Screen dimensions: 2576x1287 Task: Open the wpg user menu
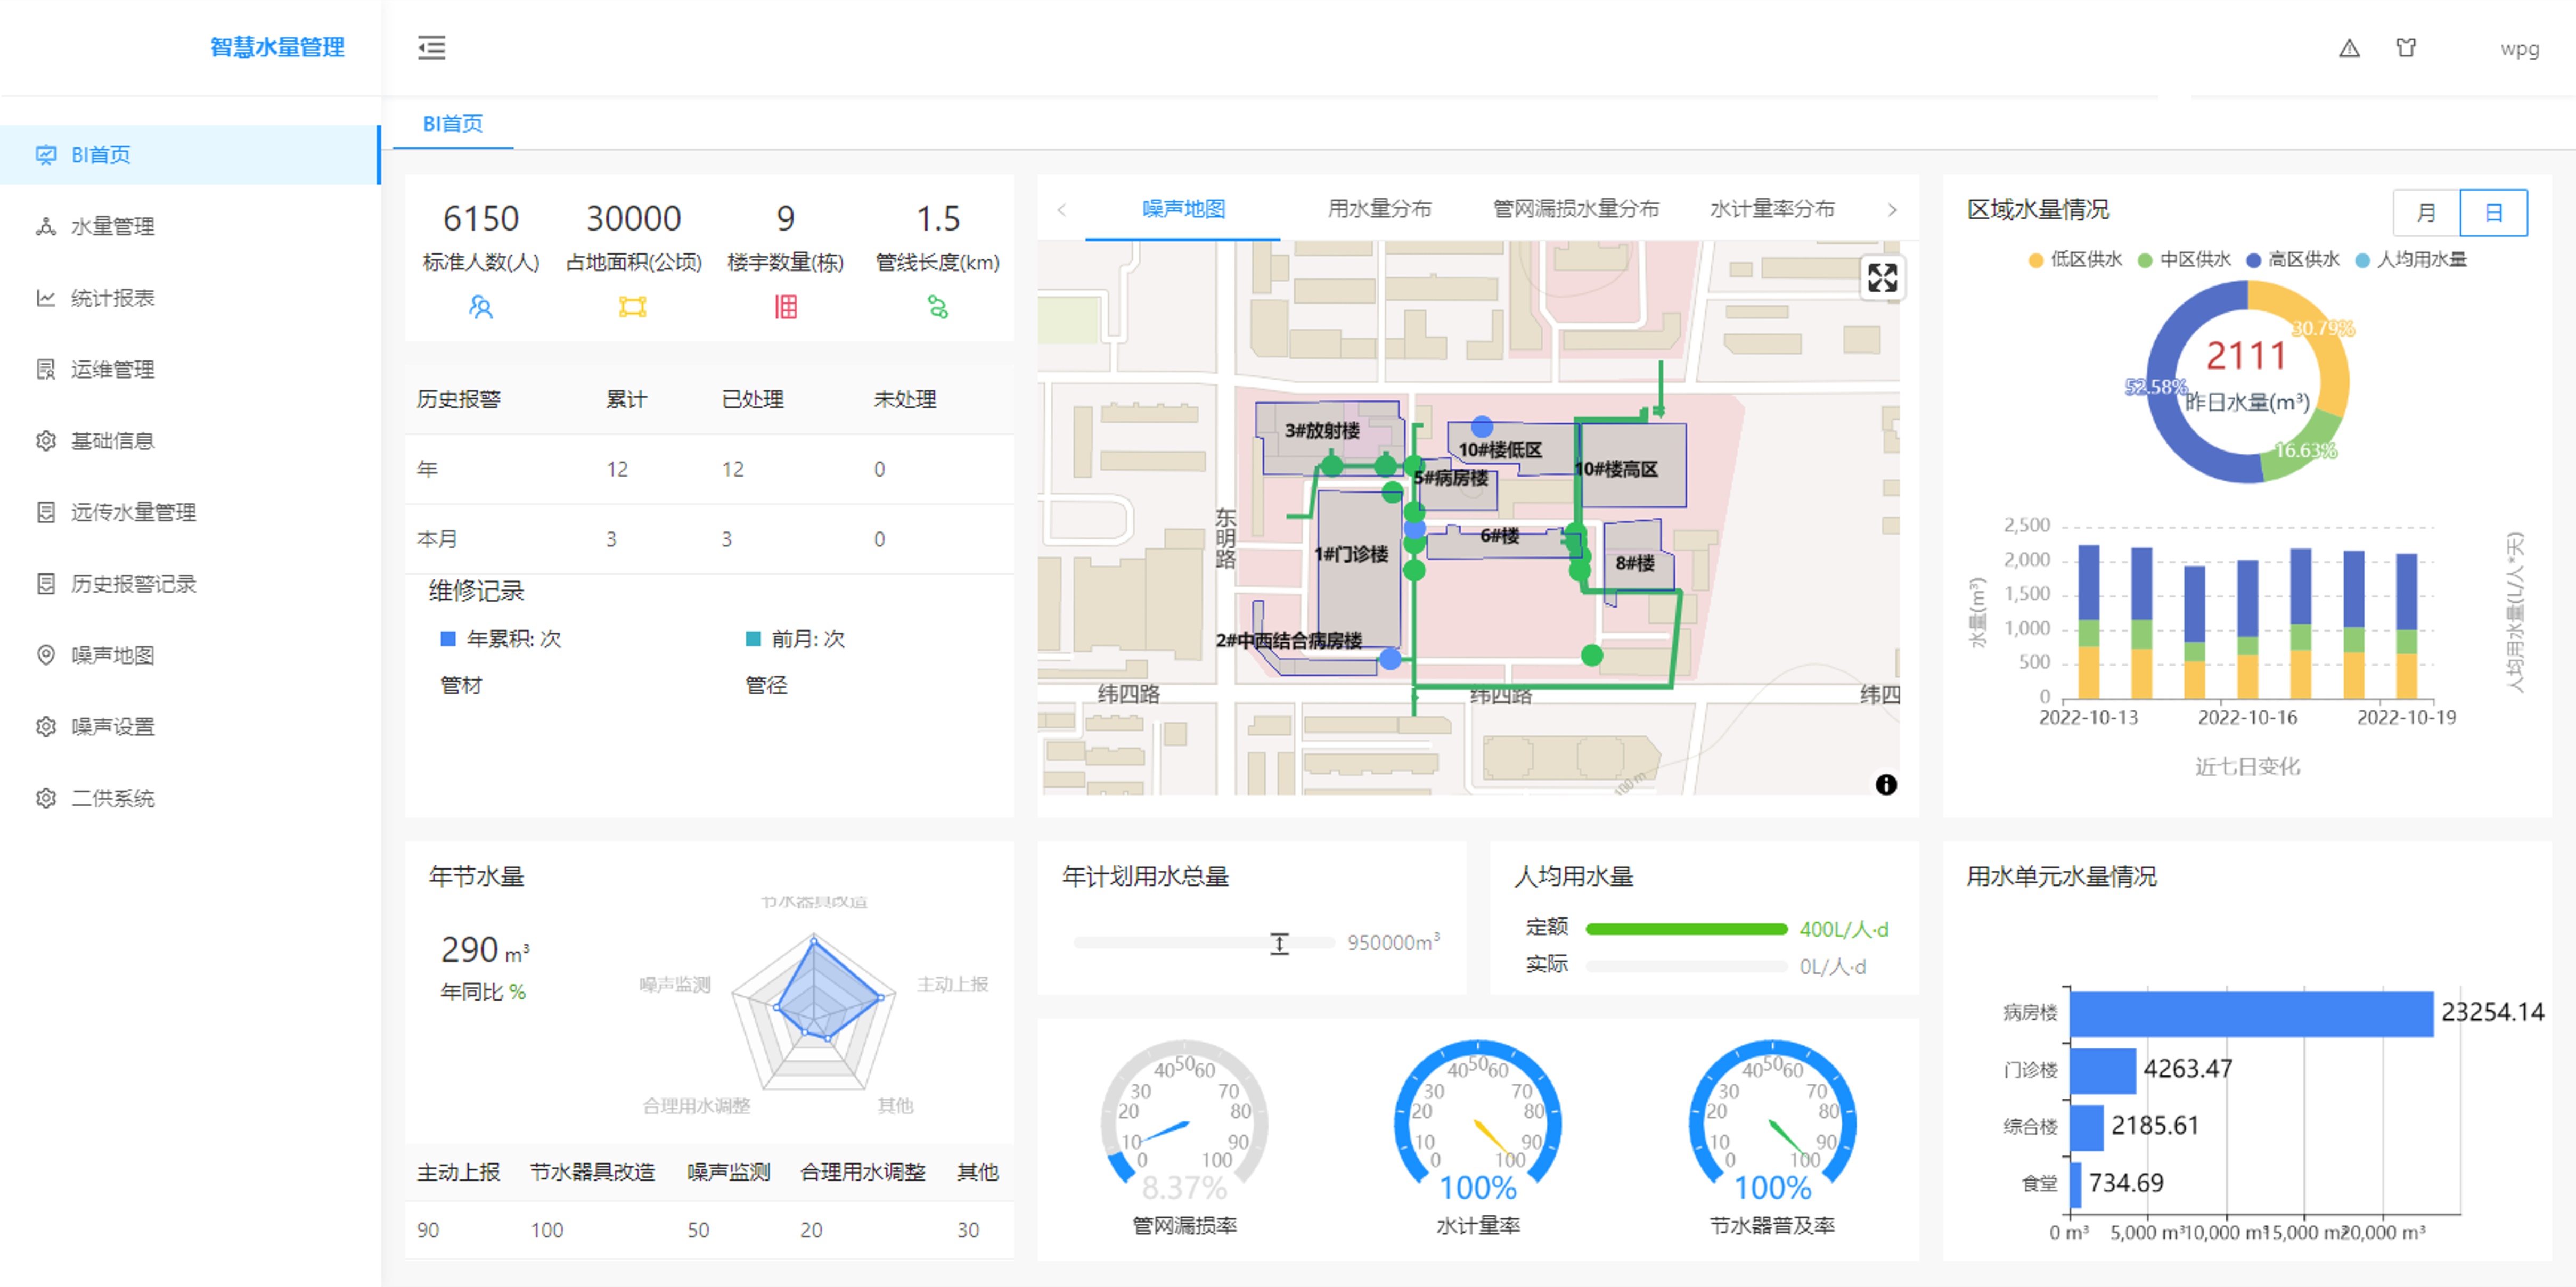(x=2518, y=48)
